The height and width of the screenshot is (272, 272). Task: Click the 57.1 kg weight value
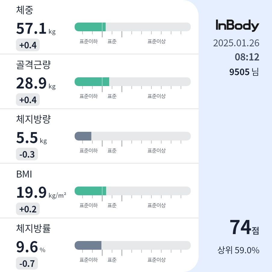pos(36,29)
